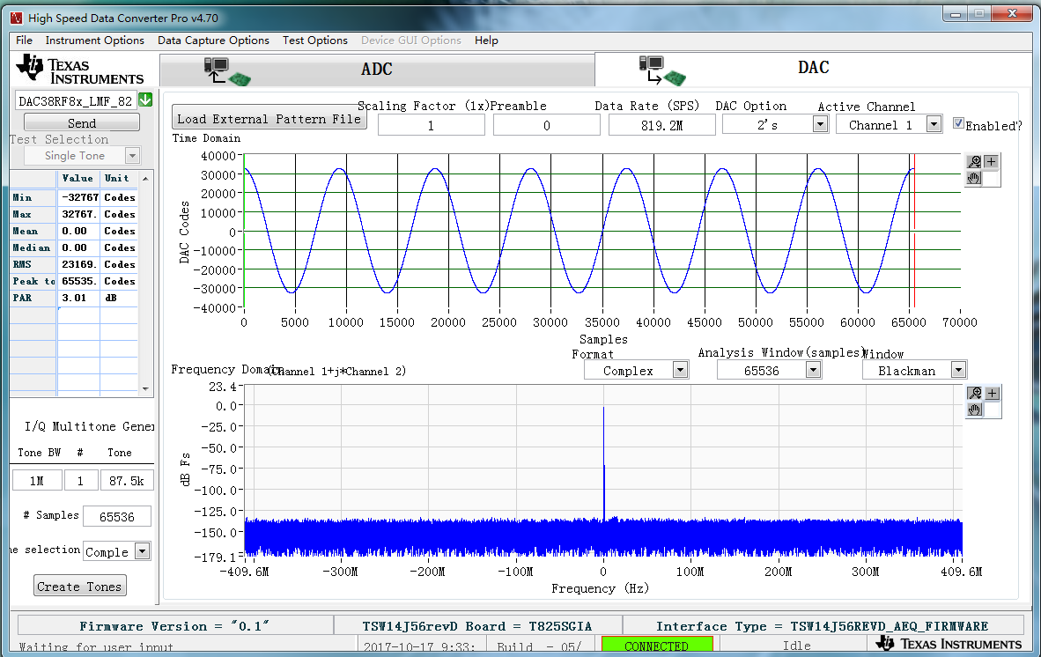Click the Max value cell 32767
Screen dimensions: 1041x657
point(79,214)
